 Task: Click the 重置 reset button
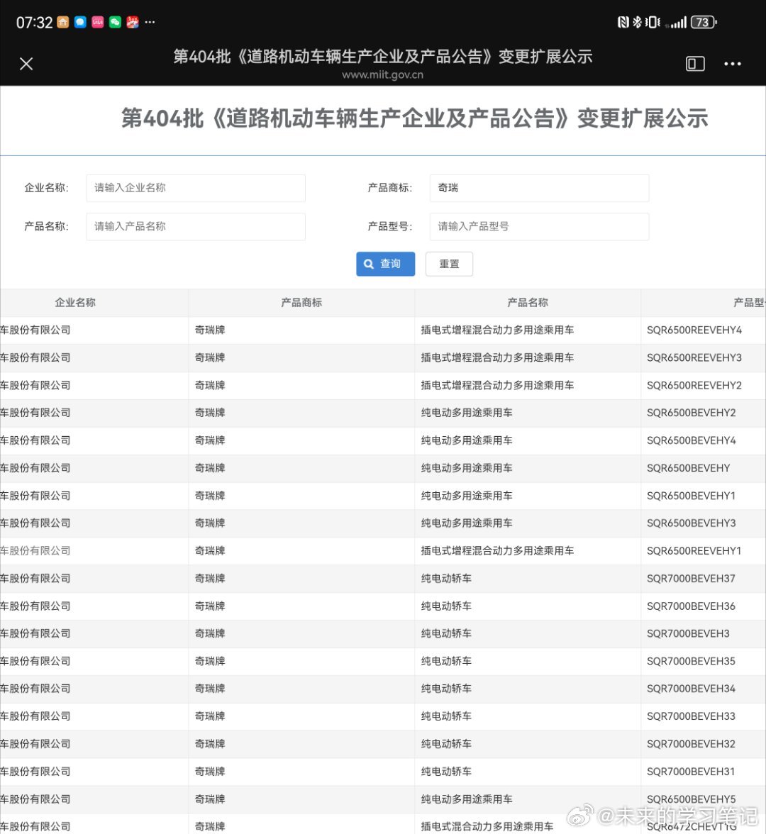(x=449, y=264)
